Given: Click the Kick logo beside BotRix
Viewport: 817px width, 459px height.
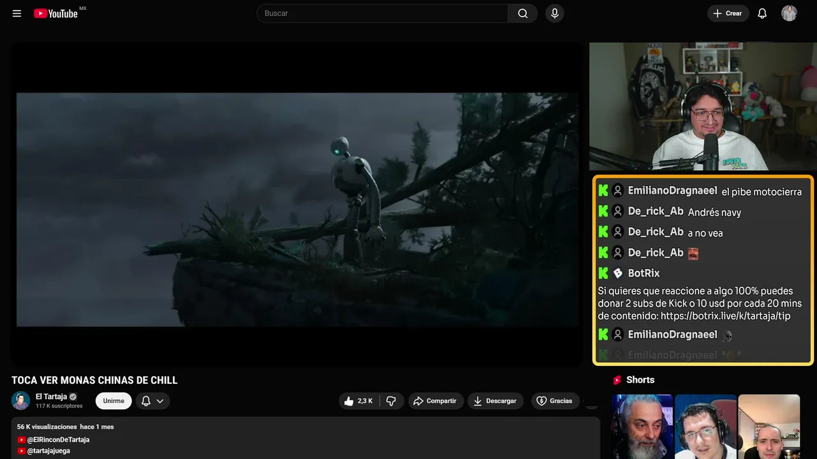Looking at the screenshot, I should [x=603, y=273].
